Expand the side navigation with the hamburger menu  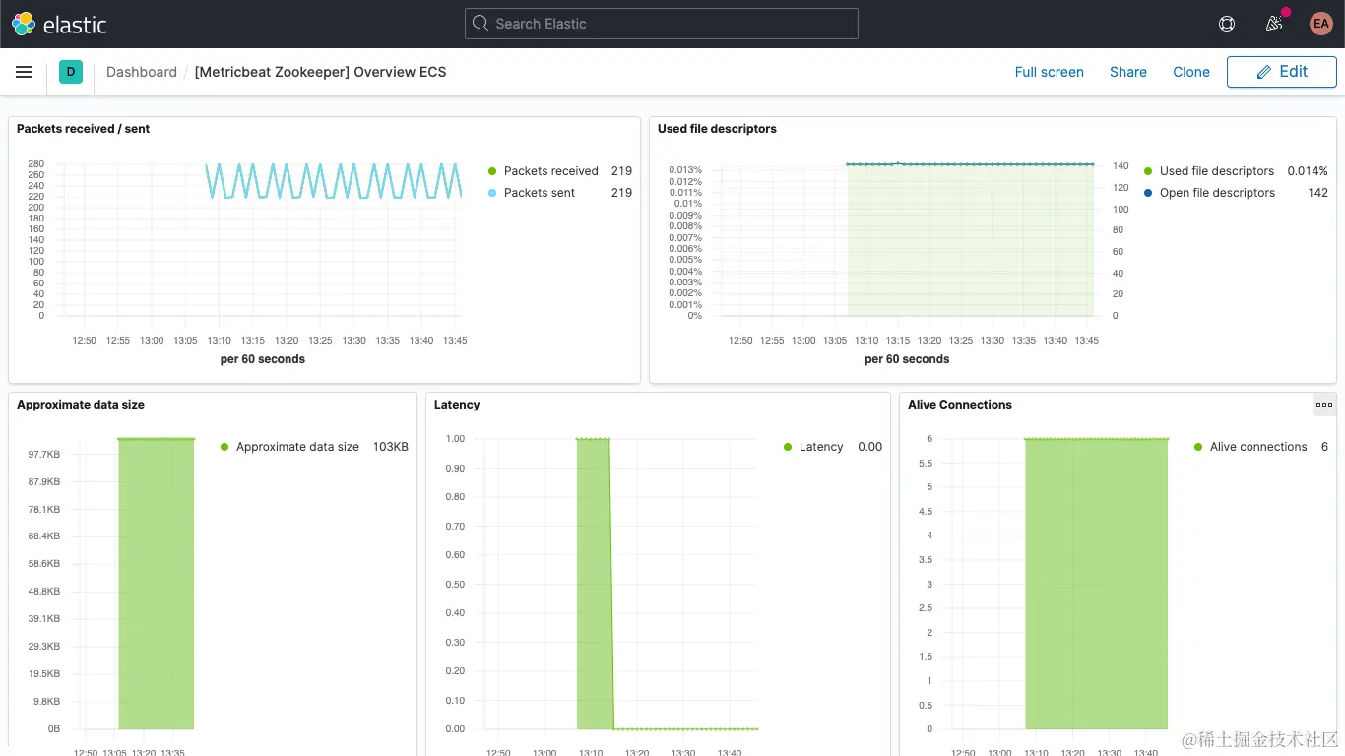coord(24,71)
